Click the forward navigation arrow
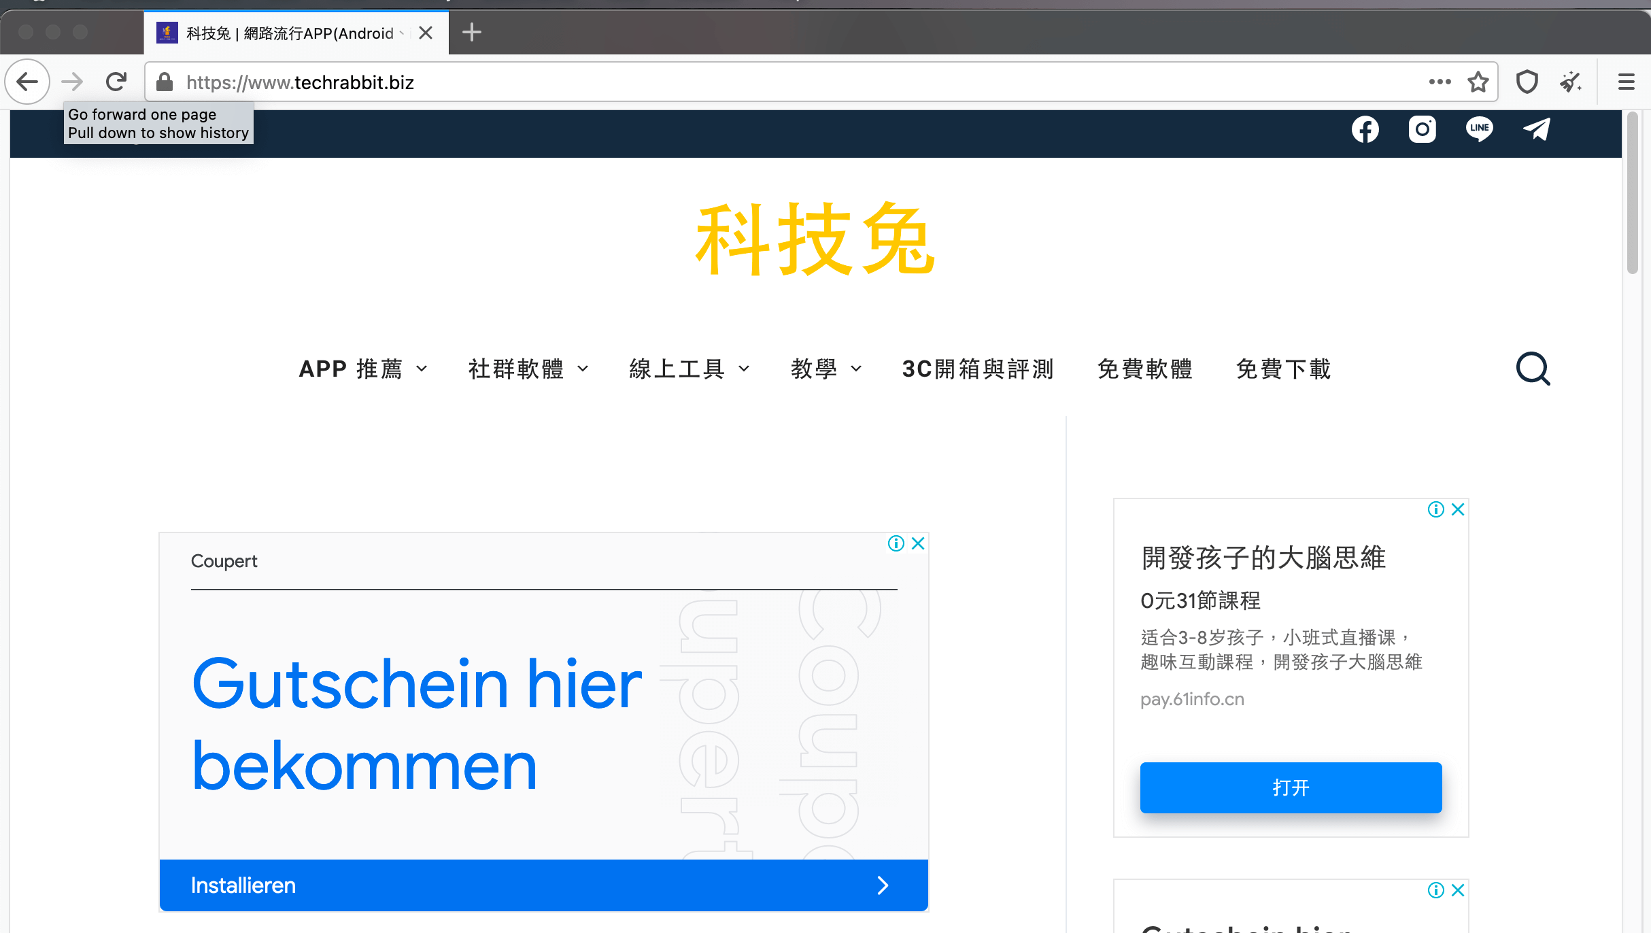 tap(72, 82)
